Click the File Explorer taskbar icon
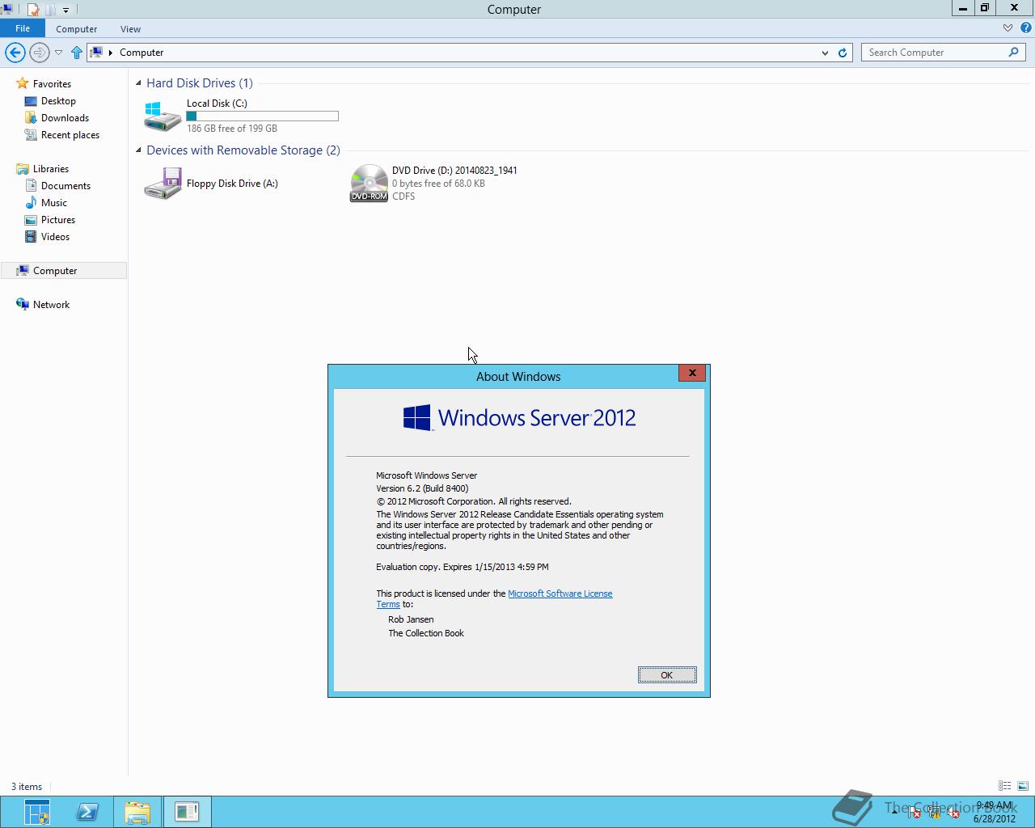The height and width of the screenshot is (828, 1035). (x=137, y=812)
